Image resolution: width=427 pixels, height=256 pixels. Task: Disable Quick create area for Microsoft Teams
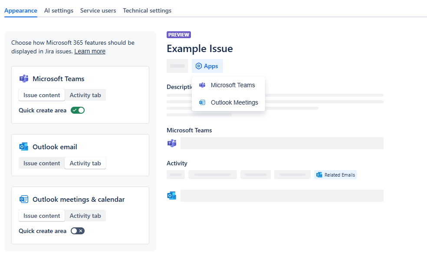77,110
